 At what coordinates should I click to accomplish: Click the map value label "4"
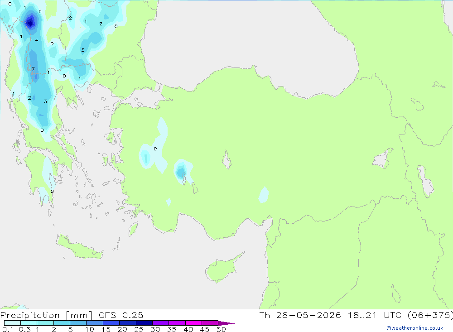[x=36, y=40]
